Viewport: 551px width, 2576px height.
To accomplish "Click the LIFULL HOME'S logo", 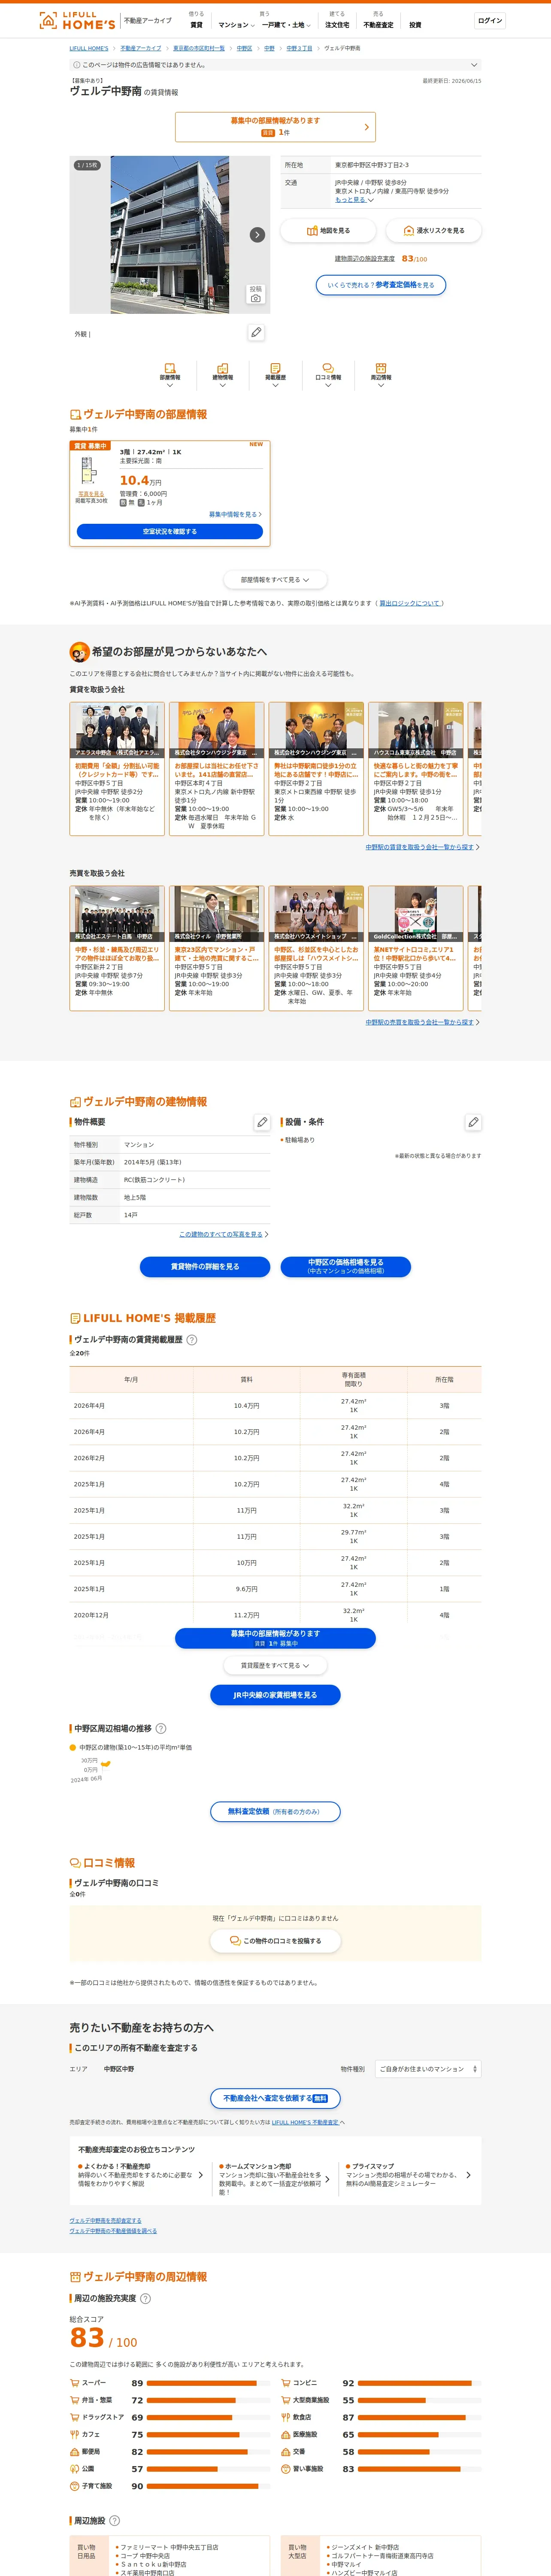I will point(77,20).
